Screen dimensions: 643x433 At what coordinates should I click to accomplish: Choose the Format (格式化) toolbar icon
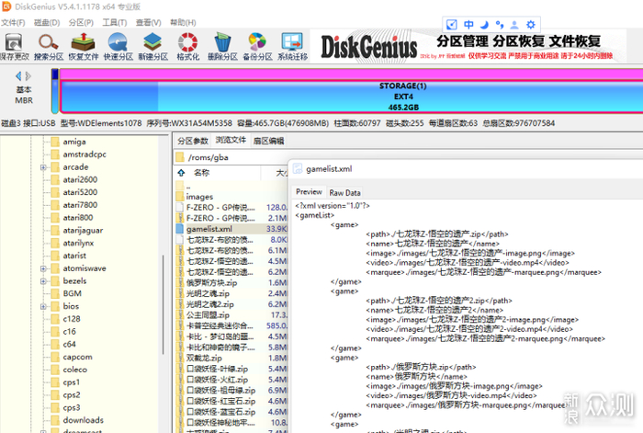[x=188, y=46]
